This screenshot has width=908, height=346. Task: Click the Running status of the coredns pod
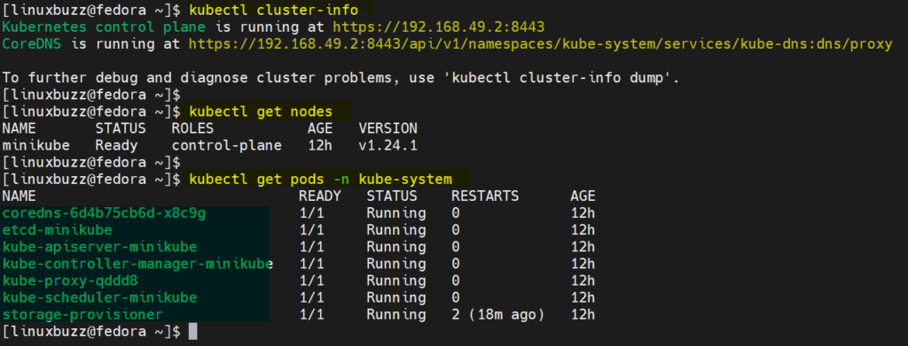click(396, 213)
